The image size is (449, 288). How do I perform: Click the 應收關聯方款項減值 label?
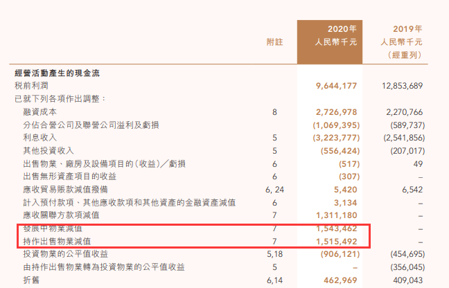pyautogui.click(x=61, y=215)
